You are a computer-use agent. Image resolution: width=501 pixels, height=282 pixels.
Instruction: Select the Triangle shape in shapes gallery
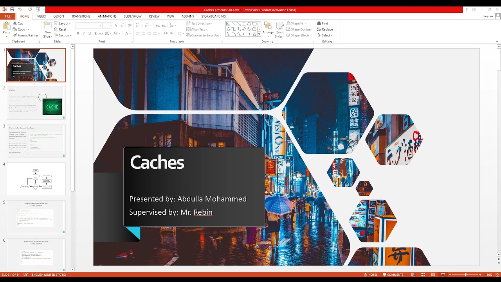coord(229,29)
